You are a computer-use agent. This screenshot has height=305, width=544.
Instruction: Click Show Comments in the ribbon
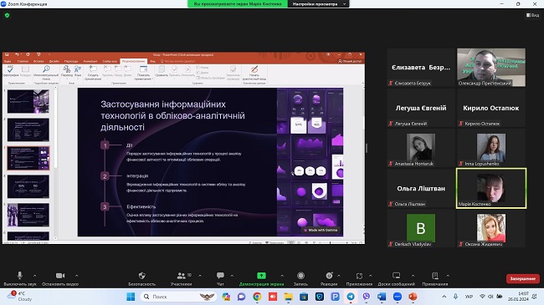tap(143, 73)
